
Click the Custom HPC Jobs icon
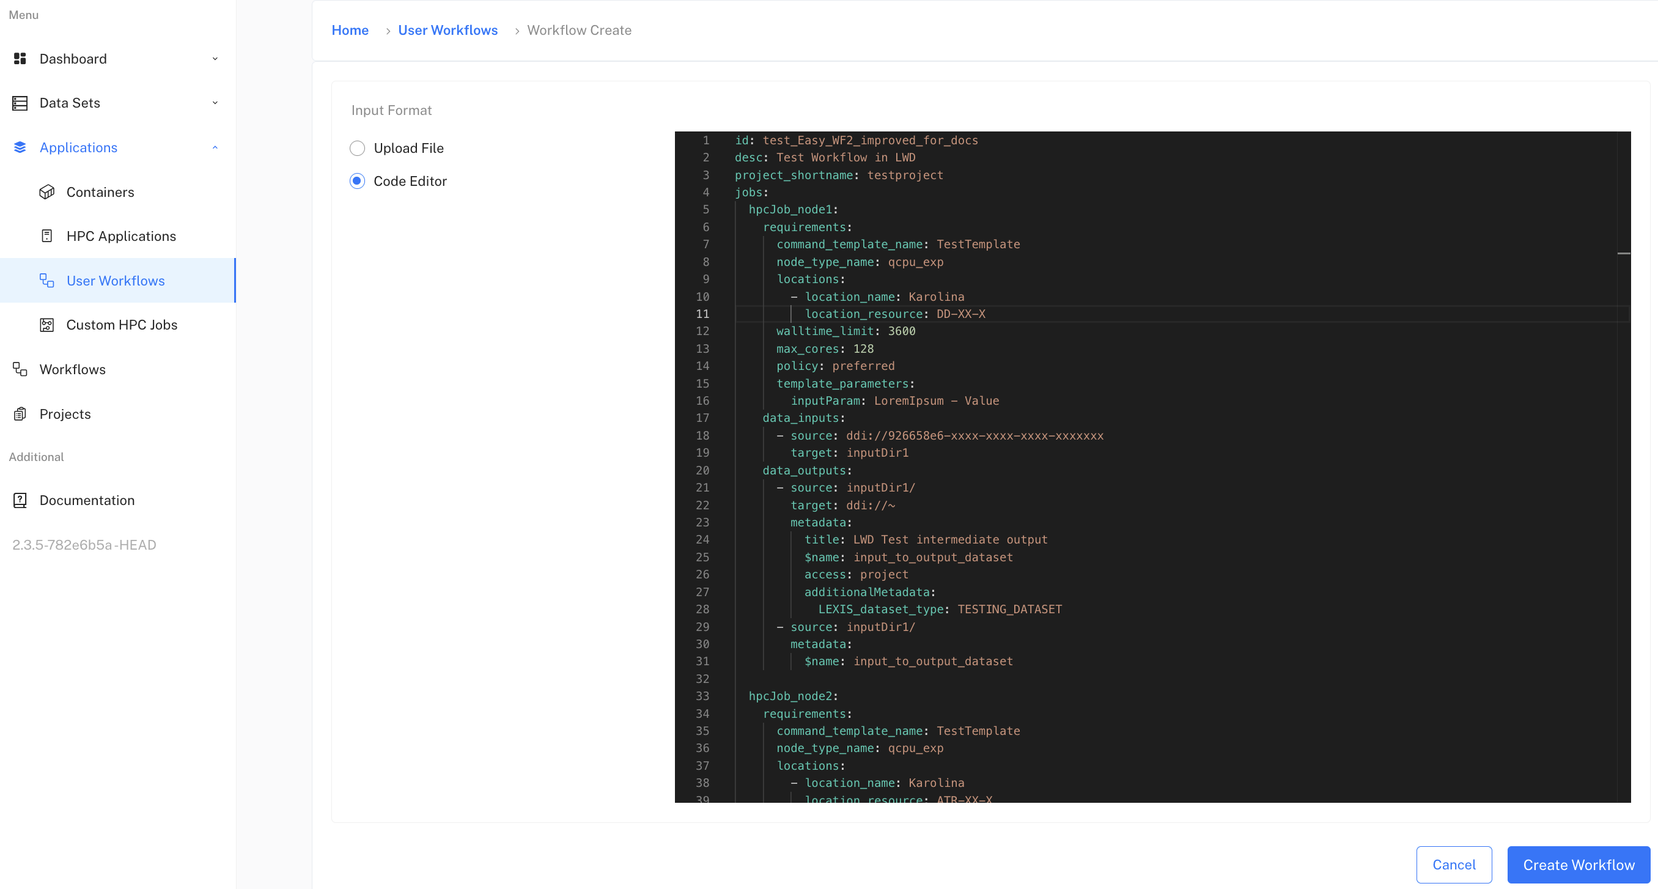coord(47,325)
